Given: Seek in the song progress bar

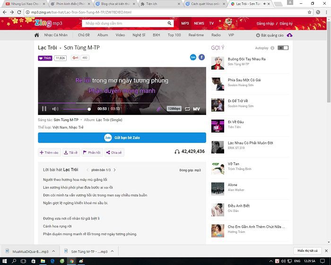Looking at the screenshot, I should tap(122, 103).
